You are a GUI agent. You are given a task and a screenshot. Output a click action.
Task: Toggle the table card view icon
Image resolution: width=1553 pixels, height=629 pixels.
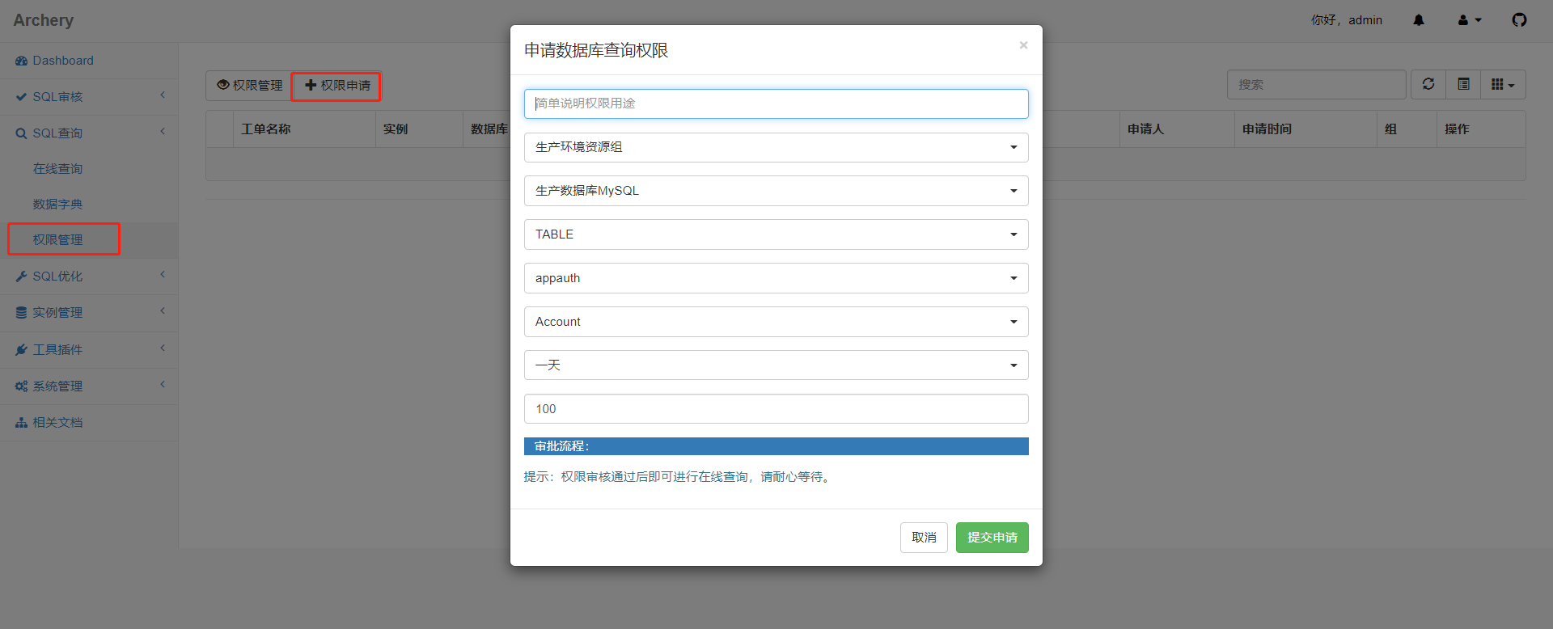coord(1463,84)
